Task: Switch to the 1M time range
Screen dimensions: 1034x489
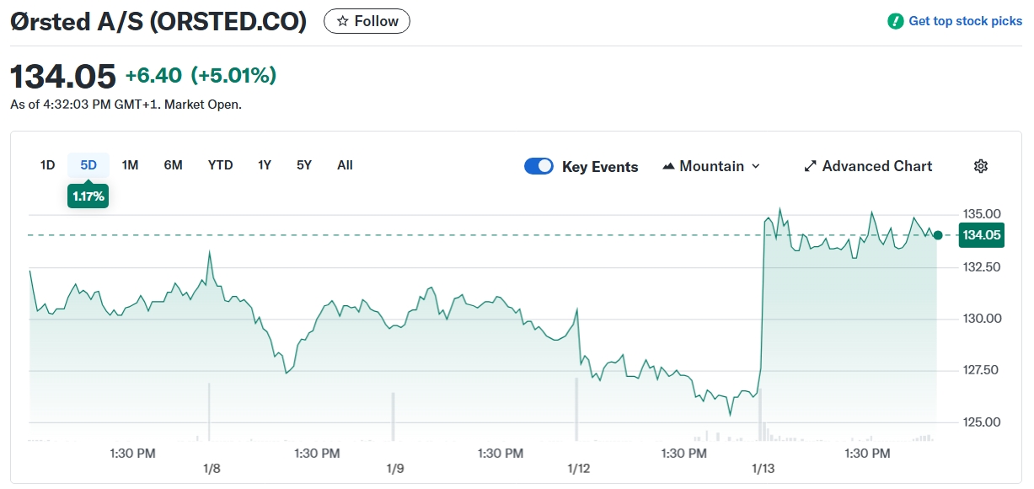Action: (130, 165)
